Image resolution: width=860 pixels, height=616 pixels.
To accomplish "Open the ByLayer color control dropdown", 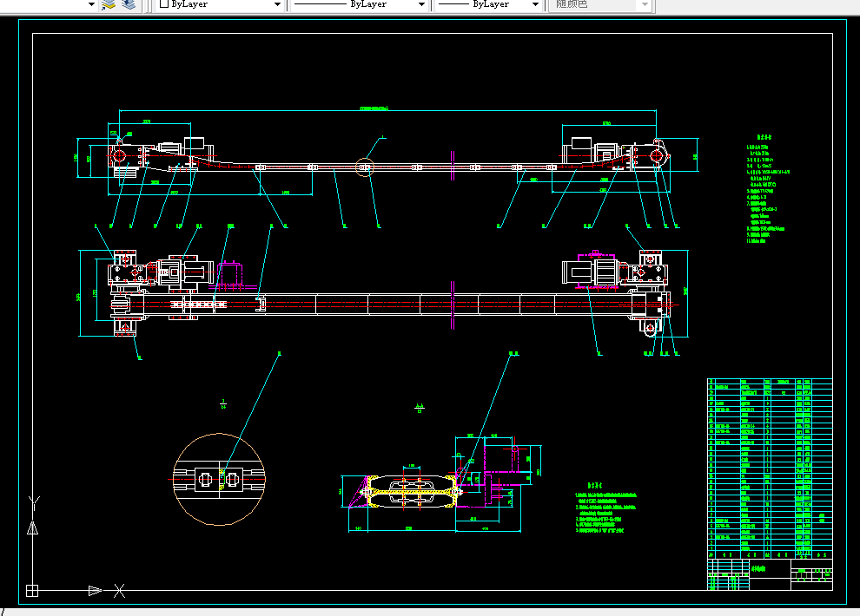I will (x=220, y=5).
